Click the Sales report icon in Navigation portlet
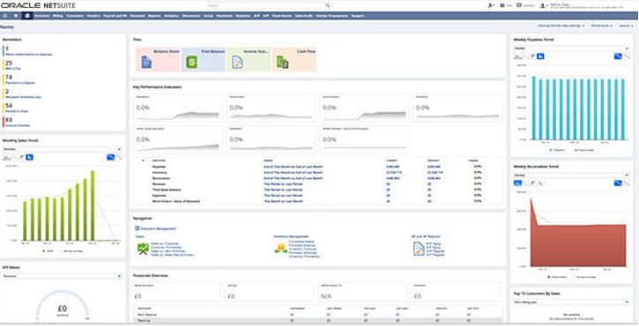The image size is (639, 326). 143,248
